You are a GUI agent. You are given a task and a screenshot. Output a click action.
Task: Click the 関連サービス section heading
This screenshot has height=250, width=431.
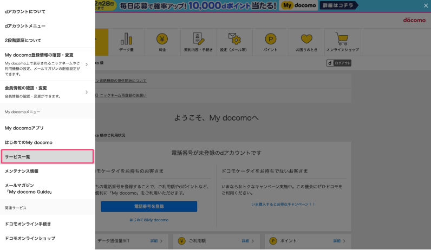tap(15, 208)
